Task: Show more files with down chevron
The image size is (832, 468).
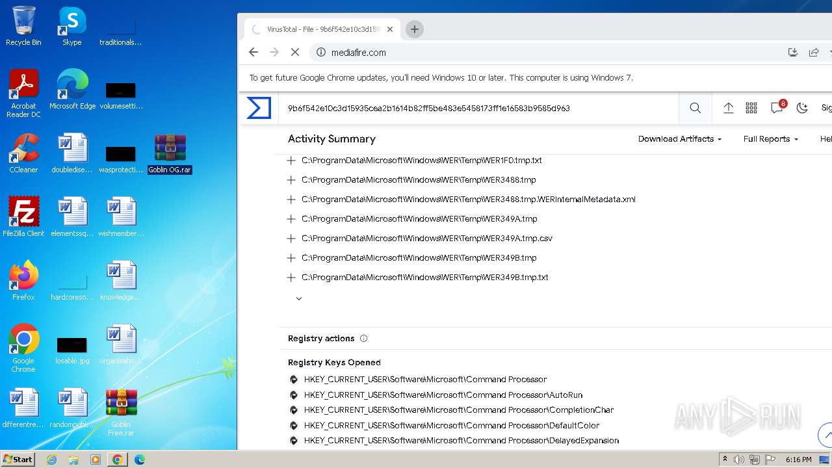Action: (299, 298)
